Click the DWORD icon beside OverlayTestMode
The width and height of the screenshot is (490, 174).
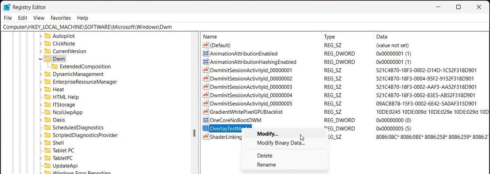(x=206, y=129)
